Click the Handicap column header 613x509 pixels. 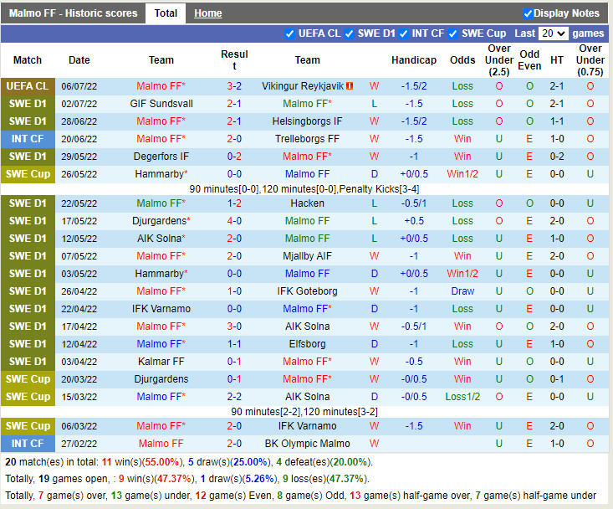[413, 60]
